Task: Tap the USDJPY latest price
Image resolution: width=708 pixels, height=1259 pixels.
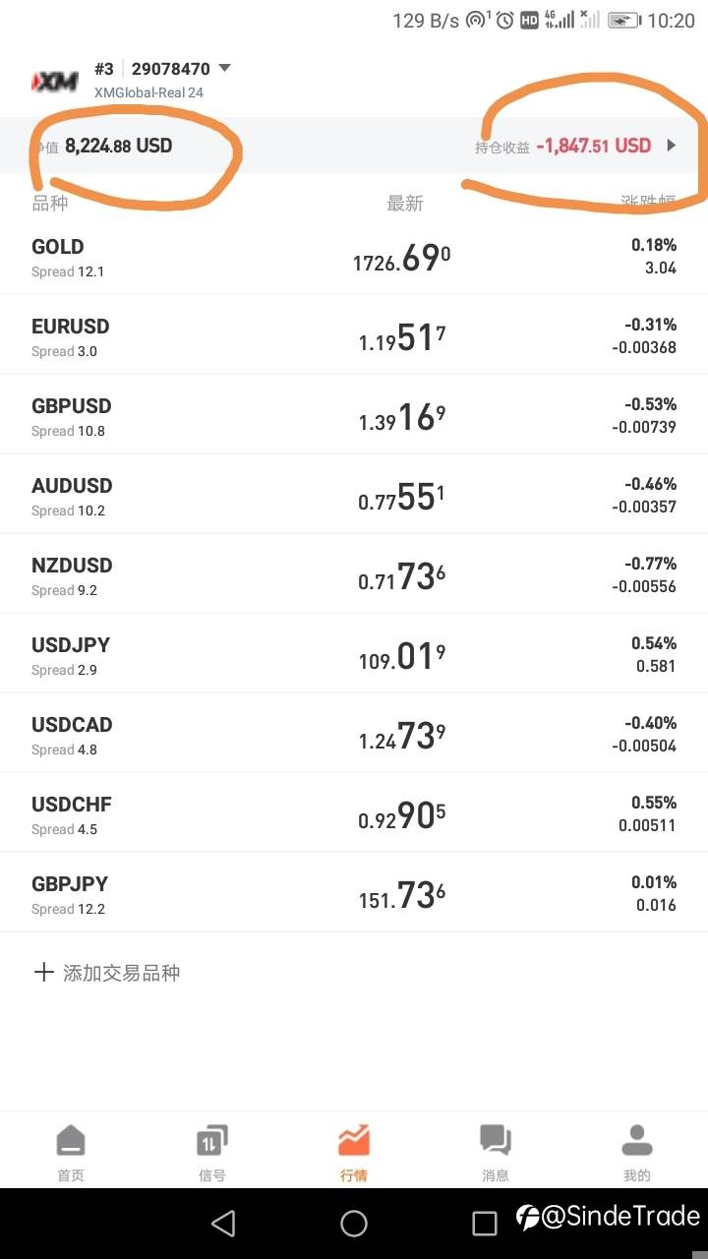Action: 402,655
